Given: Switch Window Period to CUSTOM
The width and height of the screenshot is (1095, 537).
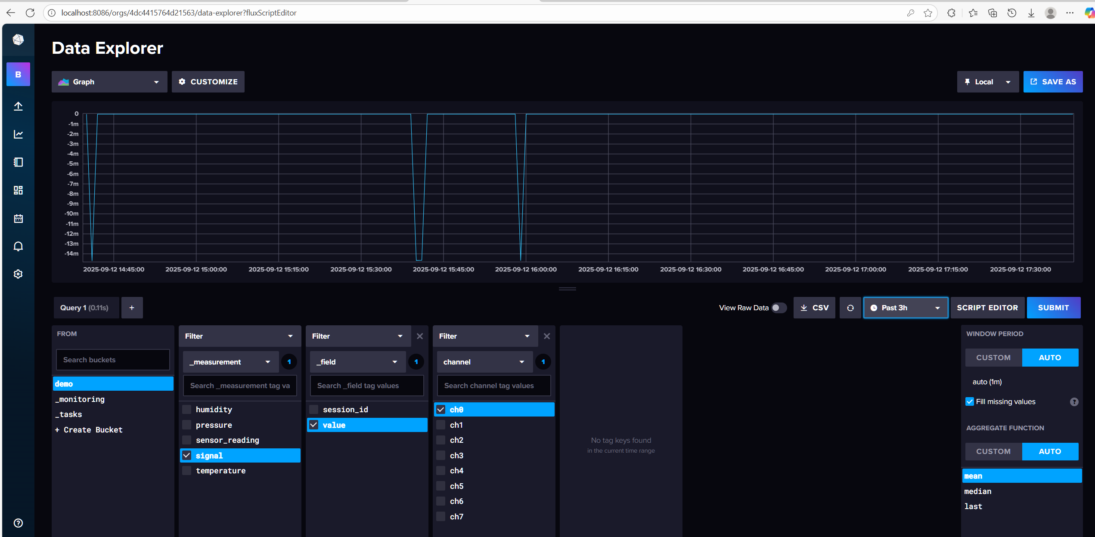Looking at the screenshot, I should 993,358.
